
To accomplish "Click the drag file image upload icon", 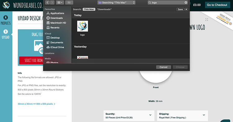I will tap(39, 47).
